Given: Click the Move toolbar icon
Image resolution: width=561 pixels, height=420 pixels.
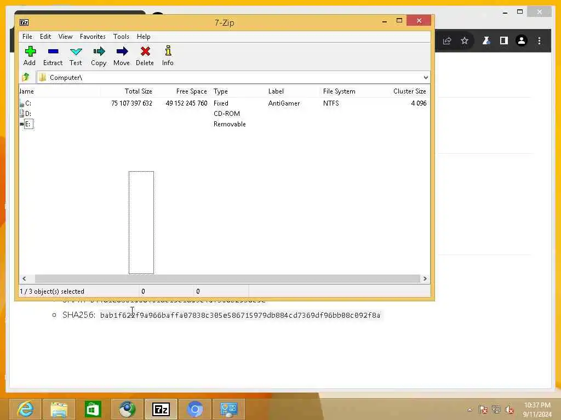Looking at the screenshot, I should point(122,56).
